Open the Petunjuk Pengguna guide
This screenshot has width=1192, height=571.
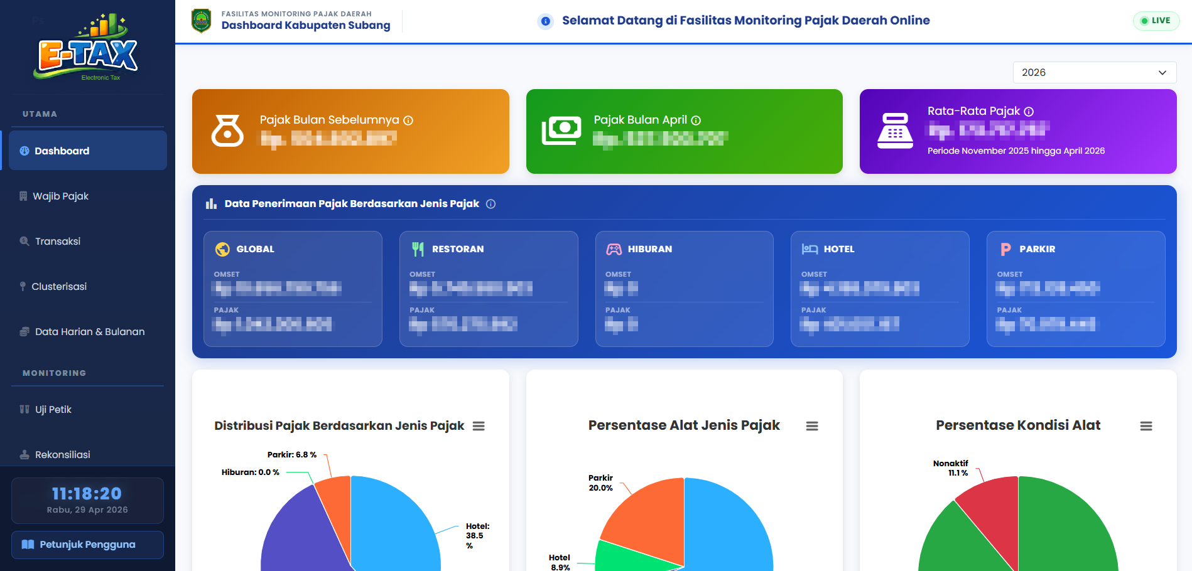87,545
